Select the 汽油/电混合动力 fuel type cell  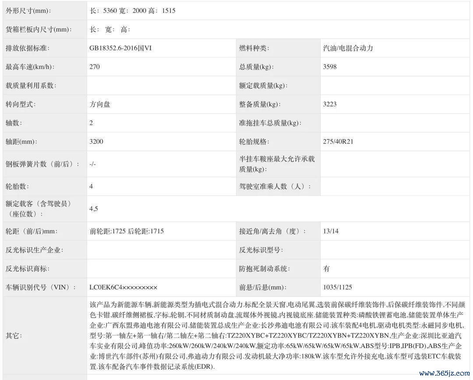pos(348,48)
